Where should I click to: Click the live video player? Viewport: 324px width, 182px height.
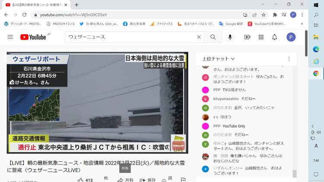97,103
